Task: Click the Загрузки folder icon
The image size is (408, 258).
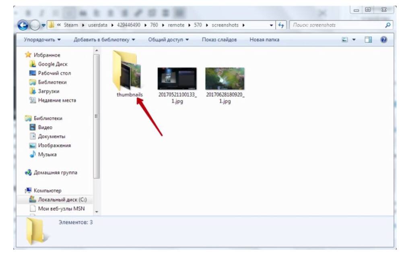Action: [33, 91]
